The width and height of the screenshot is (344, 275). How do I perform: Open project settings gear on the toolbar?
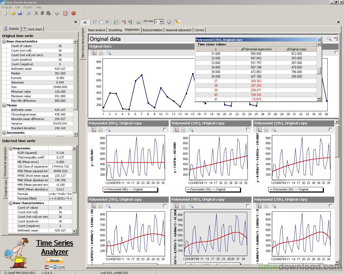[x=57, y=13]
